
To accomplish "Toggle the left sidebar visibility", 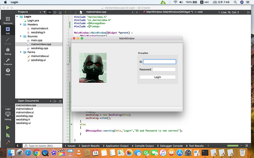I will pyautogui.click(x=18, y=146).
